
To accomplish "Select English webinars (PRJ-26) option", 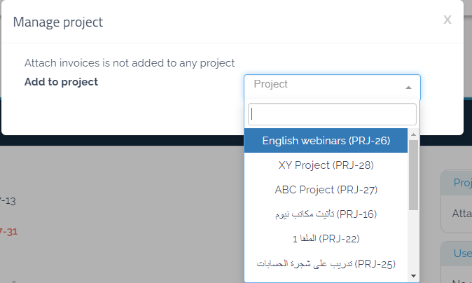I will tap(326, 140).
